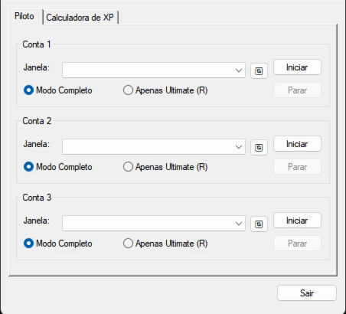Select Modo Completo for Conta 3
This screenshot has height=314, width=346.
(x=57, y=244)
